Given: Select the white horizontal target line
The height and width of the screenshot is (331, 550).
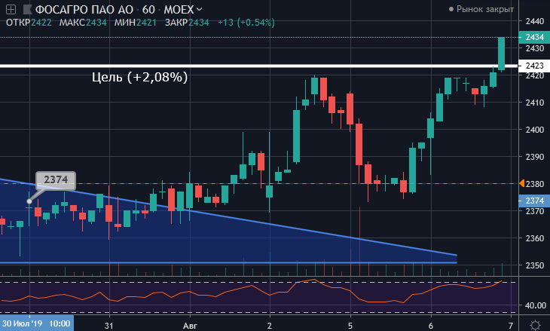Looking at the screenshot, I should coord(259,66).
